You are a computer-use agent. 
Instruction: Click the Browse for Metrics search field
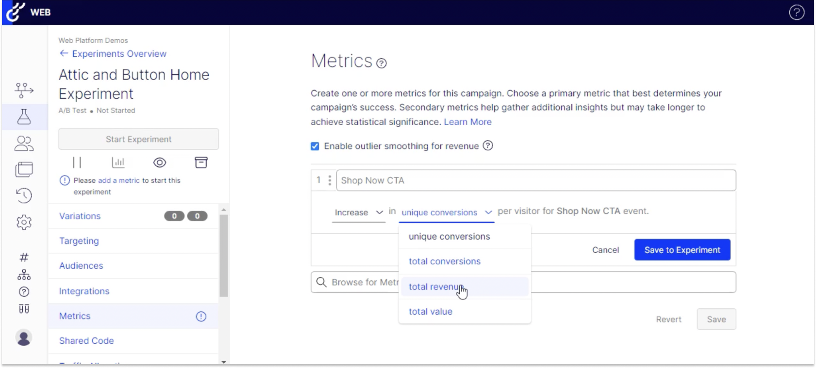click(x=523, y=282)
